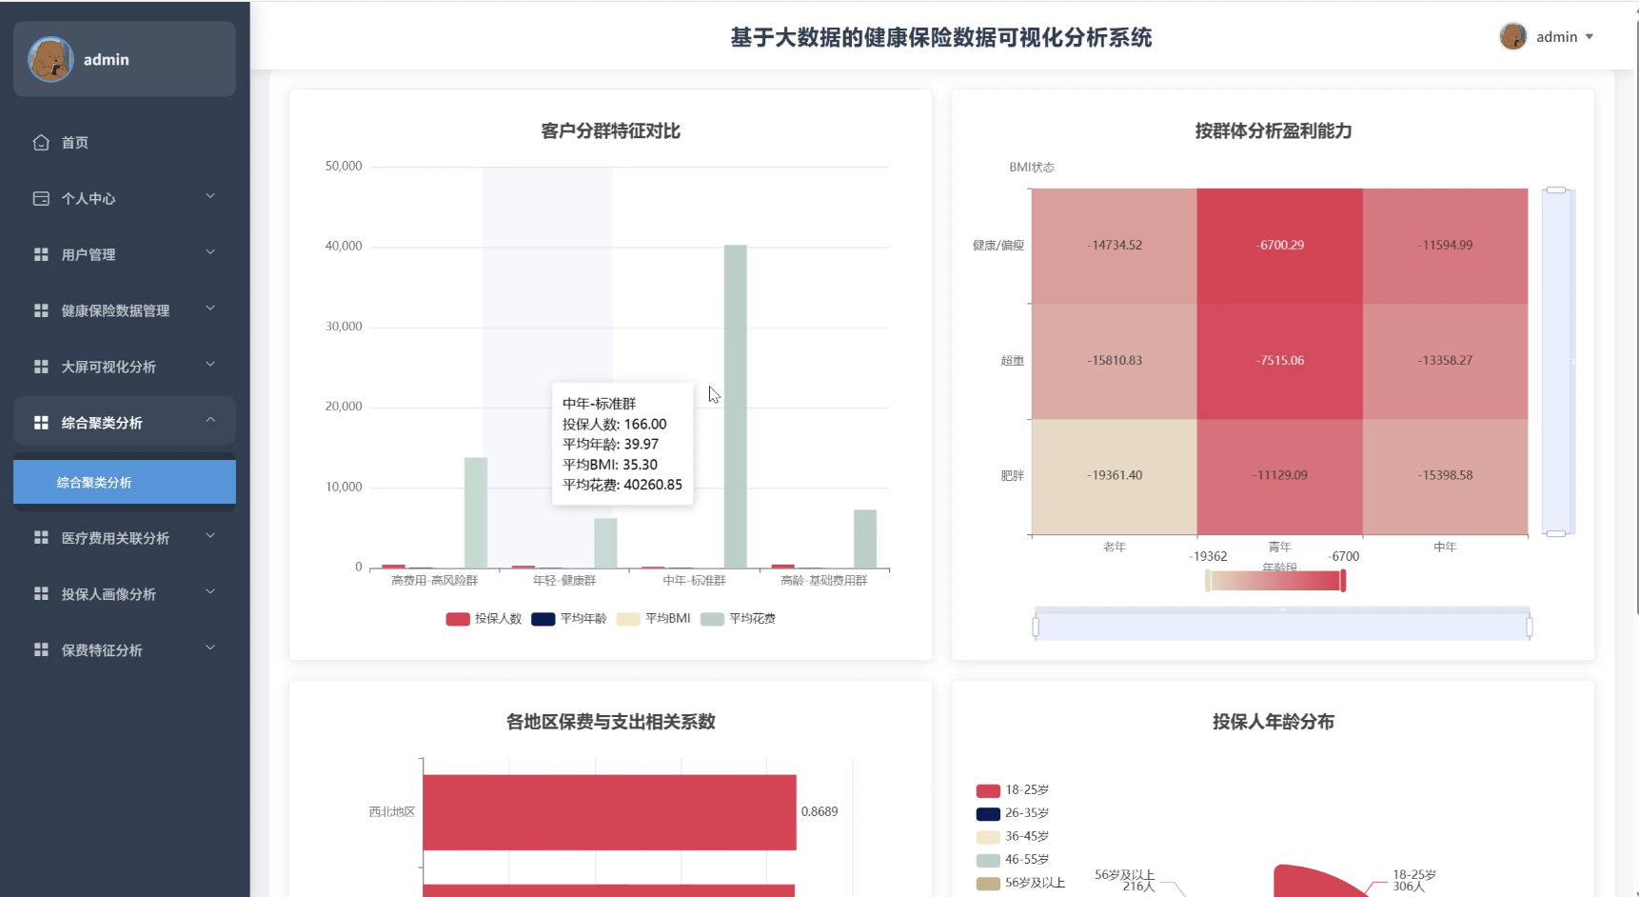
Task: Click the home icon beside 首页
Action: tap(41, 142)
